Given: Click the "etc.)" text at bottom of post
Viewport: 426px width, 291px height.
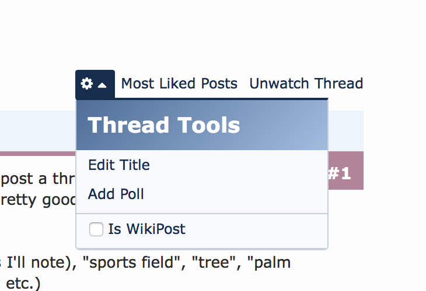Looking at the screenshot, I should [x=23, y=283].
